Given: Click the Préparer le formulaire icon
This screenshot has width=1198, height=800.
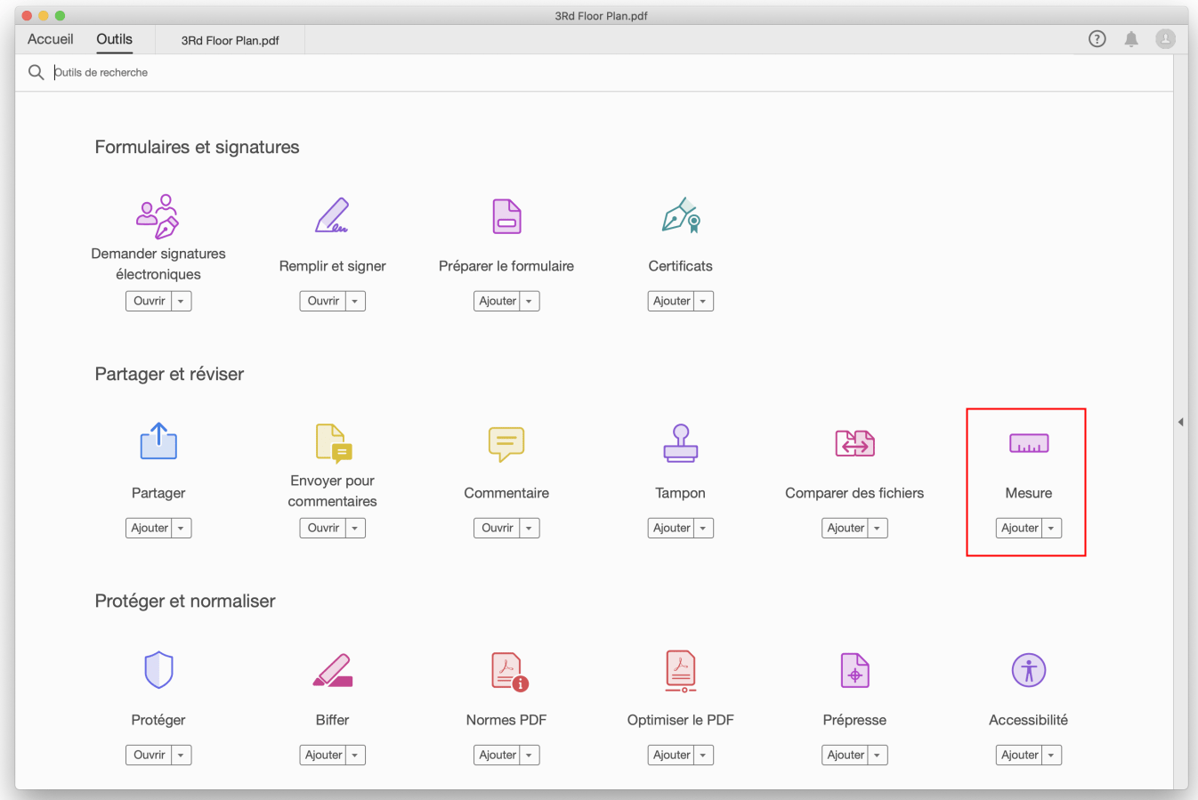Looking at the screenshot, I should [x=506, y=216].
